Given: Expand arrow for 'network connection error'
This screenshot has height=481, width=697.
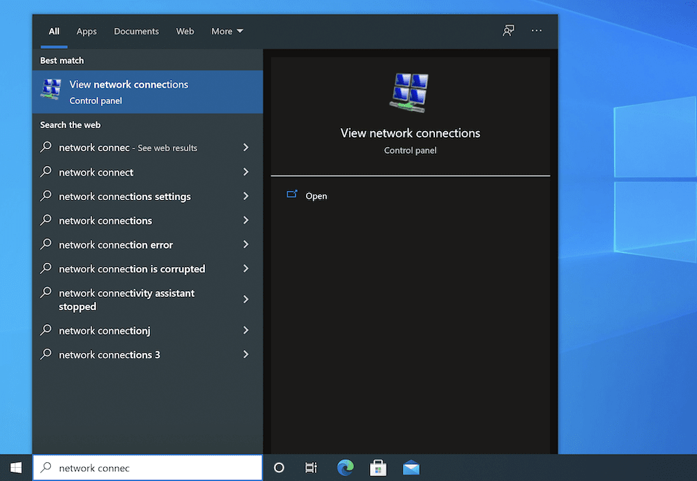Looking at the screenshot, I should [246, 244].
